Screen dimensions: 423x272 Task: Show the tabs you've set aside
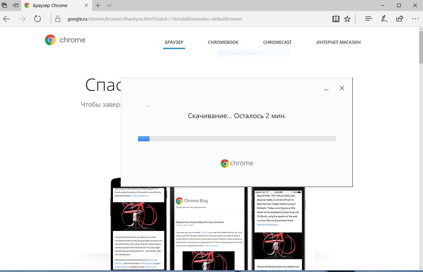coord(5,6)
